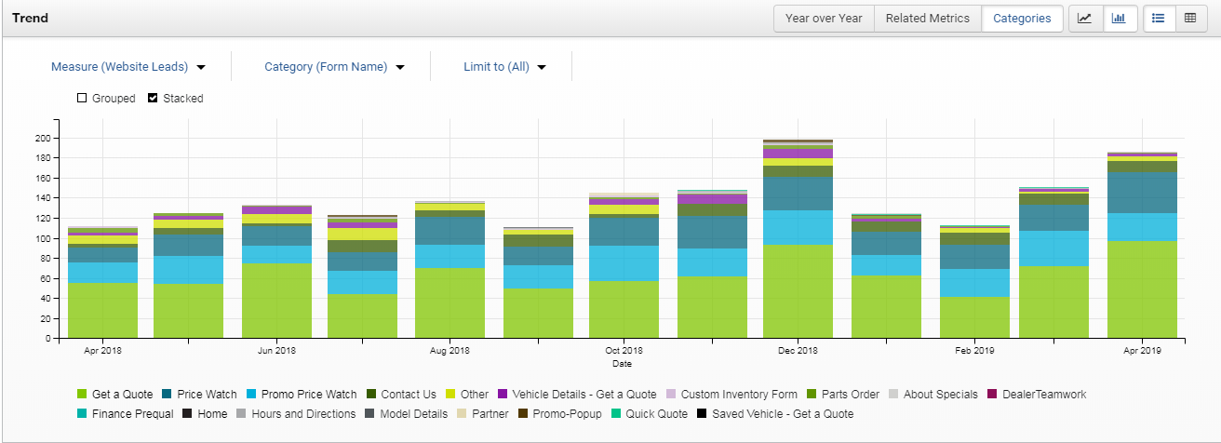The image size is (1221, 443).
Task: Switch to bar chart view icon
Action: pos(1120,18)
